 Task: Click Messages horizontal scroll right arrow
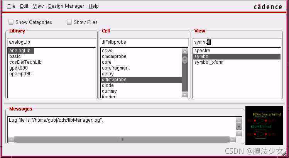coord(233,139)
